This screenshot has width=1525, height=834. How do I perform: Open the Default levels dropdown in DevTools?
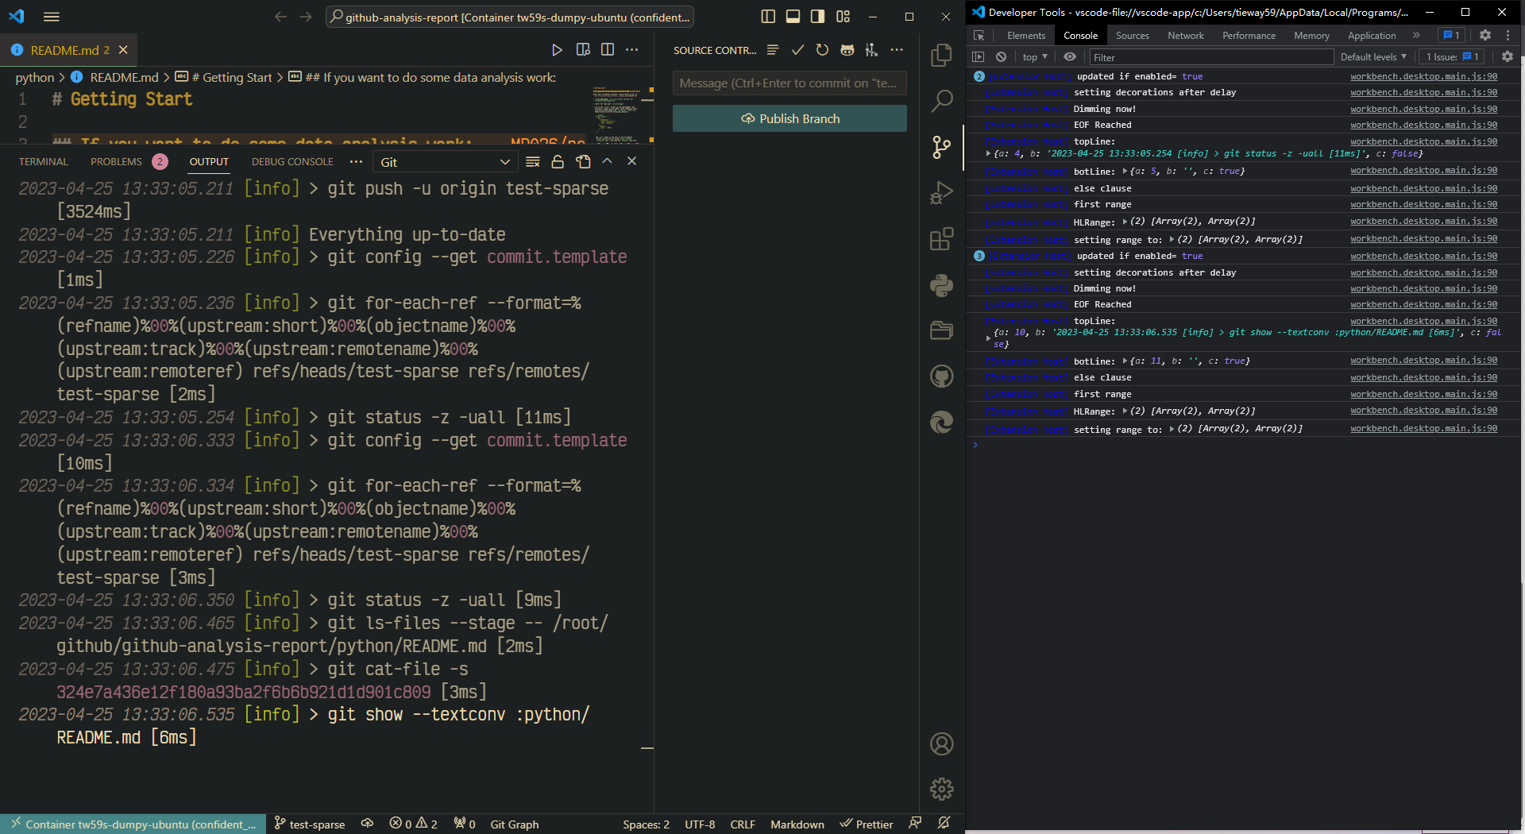tap(1373, 56)
